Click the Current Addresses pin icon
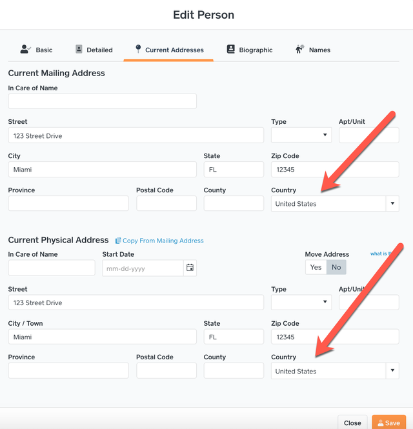This screenshot has height=429, width=413. tap(138, 48)
